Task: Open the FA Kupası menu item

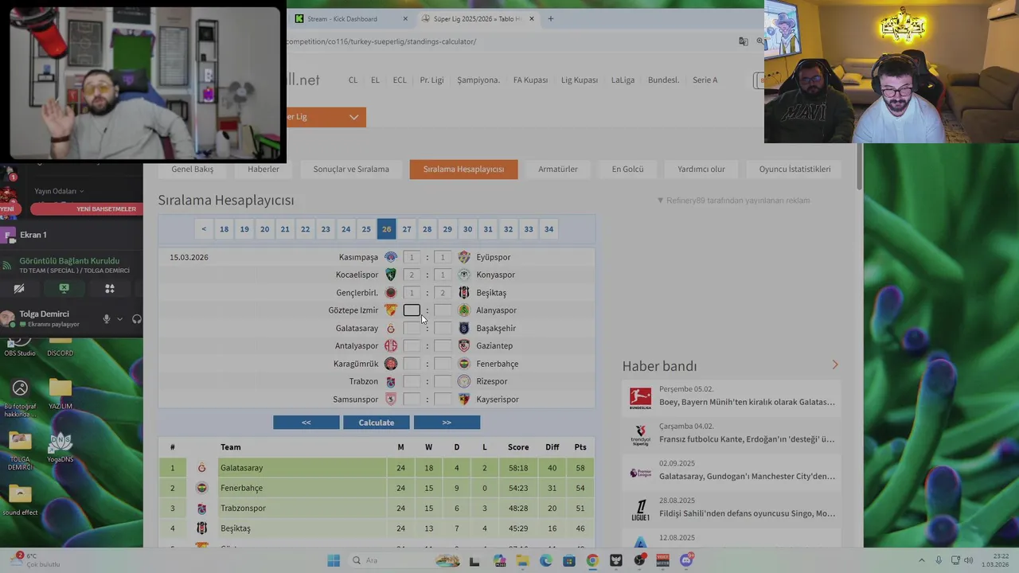Action: 530,80
